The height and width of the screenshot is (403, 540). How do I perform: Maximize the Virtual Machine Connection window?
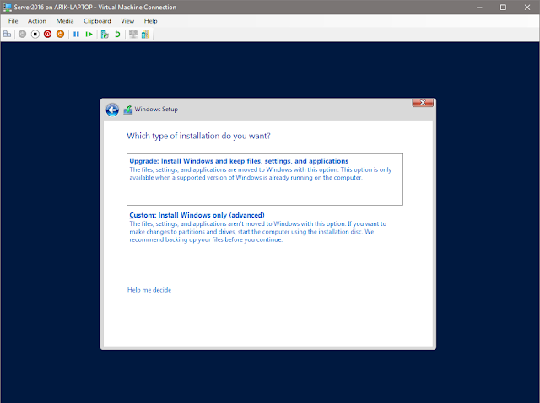tap(503, 8)
